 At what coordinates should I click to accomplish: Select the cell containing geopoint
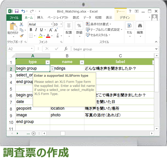coord(33,108)
